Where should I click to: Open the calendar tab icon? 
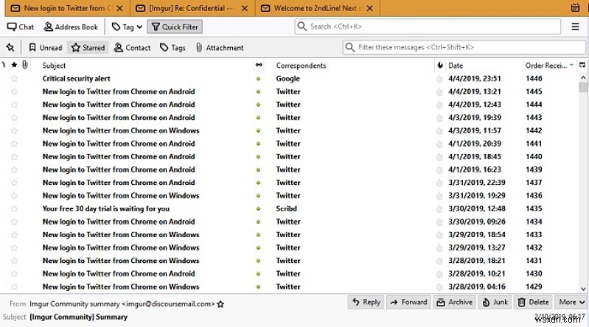coord(575,7)
